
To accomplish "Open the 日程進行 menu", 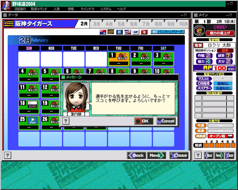I will pos(20,9).
